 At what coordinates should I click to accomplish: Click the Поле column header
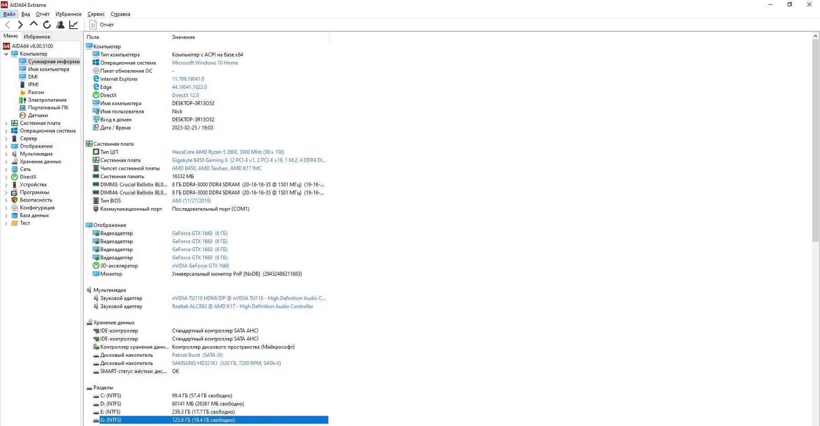(x=127, y=37)
